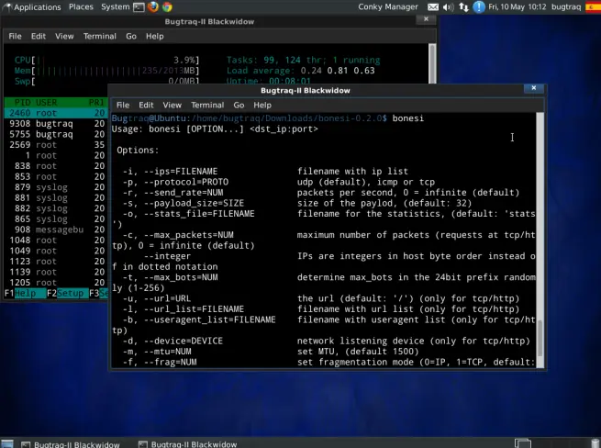Viewport: 601px width, 448px height.
Task: Click the blue notification alert icon
Action: pos(479,7)
